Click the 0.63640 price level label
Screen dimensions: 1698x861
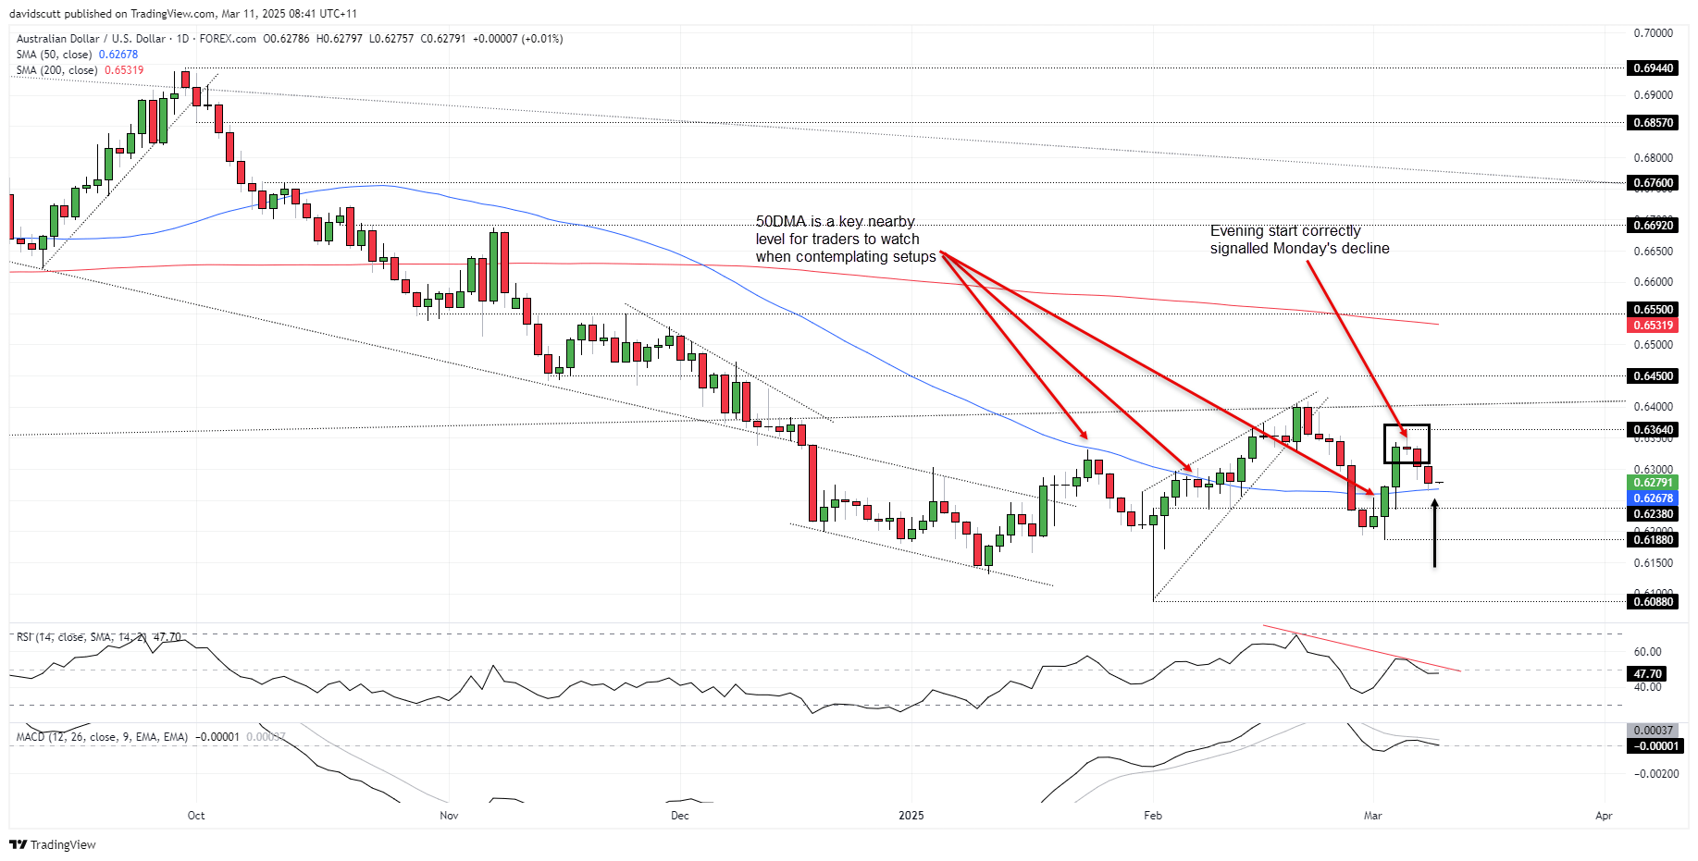[x=1653, y=430]
